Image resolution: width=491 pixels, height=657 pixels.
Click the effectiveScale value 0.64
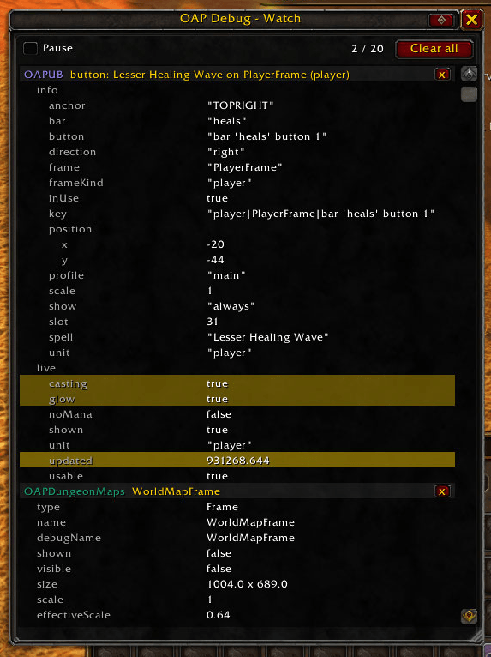pyautogui.click(x=219, y=615)
